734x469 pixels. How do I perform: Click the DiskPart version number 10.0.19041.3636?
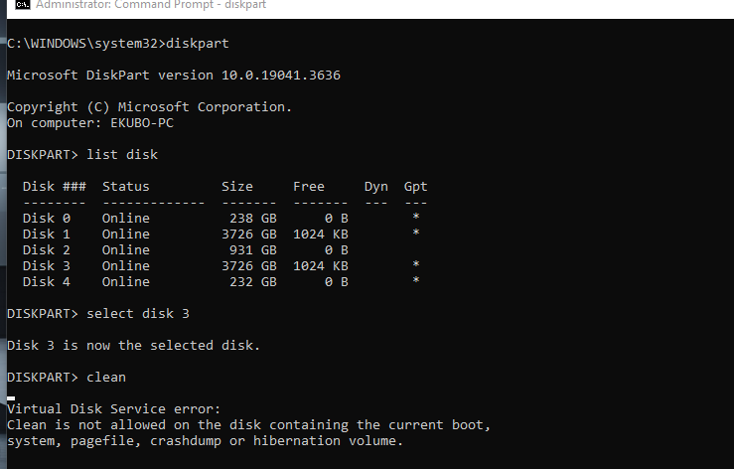[x=281, y=75]
